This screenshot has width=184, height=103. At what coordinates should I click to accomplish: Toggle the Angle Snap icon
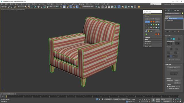(71, 7)
